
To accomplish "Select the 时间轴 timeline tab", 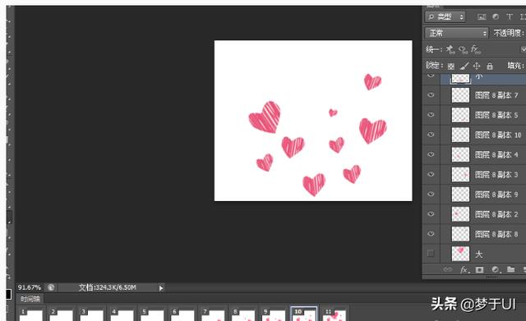I will click(x=30, y=299).
